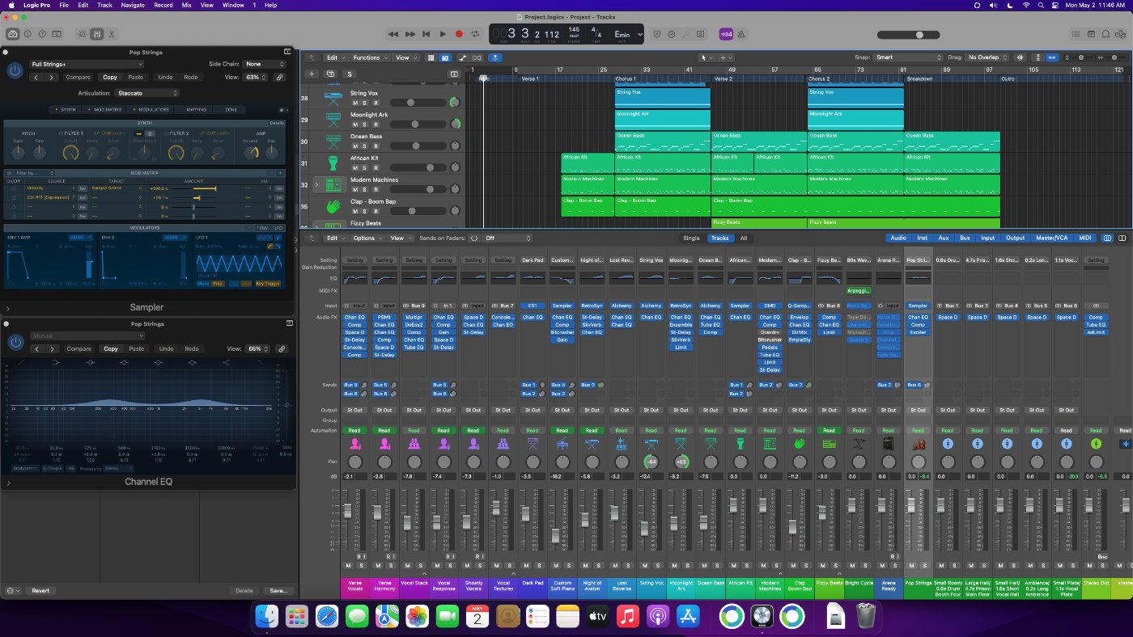Image resolution: width=1133 pixels, height=637 pixels.
Task: Mute the String Vox track
Action: [x=354, y=103]
